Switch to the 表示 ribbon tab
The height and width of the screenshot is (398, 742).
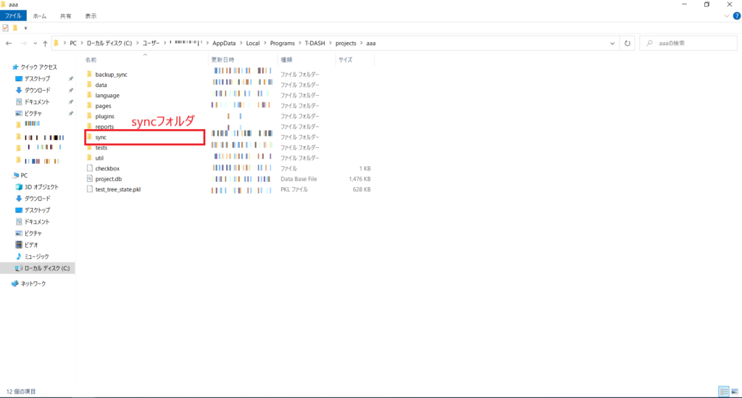pyautogui.click(x=91, y=15)
